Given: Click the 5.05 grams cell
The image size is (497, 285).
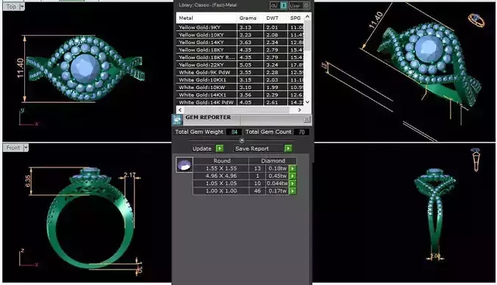Looking at the screenshot, I should point(250,65).
